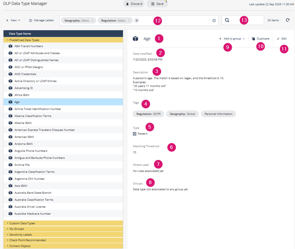Screen dimensions: 295x249
Task: Click the refresh icon beside 25 items
Action: point(288,20)
